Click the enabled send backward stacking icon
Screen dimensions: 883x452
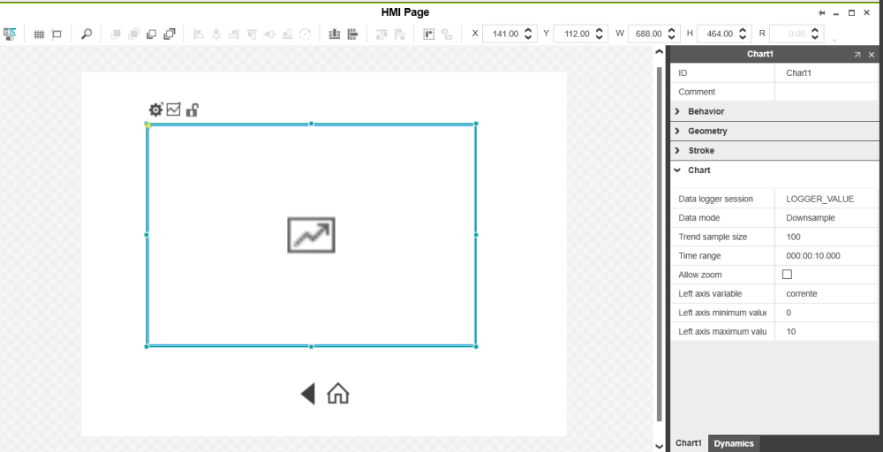(x=152, y=34)
